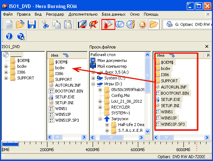Image resolution: width=213 pixels, height=161 pixels.
Task: Select the disc root icon in ISO1_DVD tree
Action: point(6,55)
